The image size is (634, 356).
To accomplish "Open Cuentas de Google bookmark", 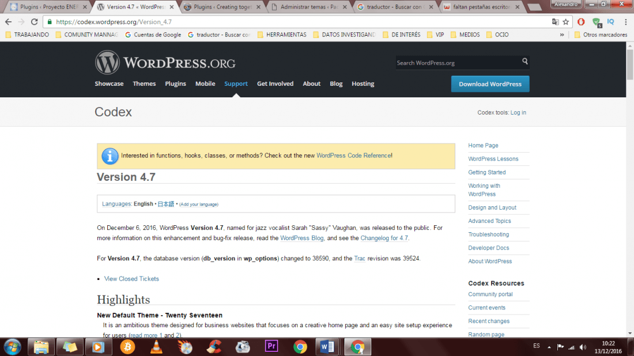I will tap(153, 35).
